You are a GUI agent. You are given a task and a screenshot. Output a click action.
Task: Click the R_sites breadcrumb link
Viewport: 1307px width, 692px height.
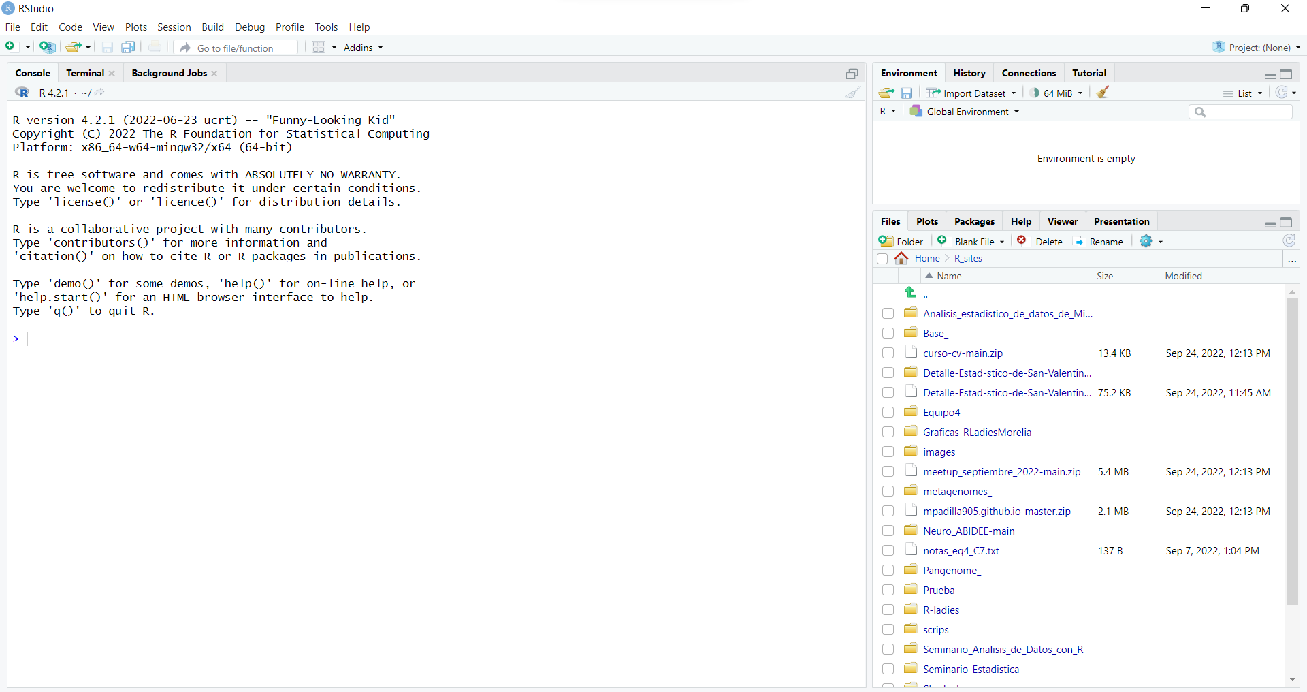(x=968, y=258)
